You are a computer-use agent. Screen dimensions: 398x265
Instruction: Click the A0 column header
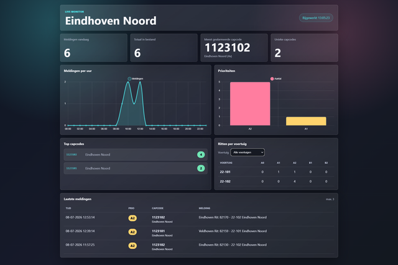click(262, 163)
